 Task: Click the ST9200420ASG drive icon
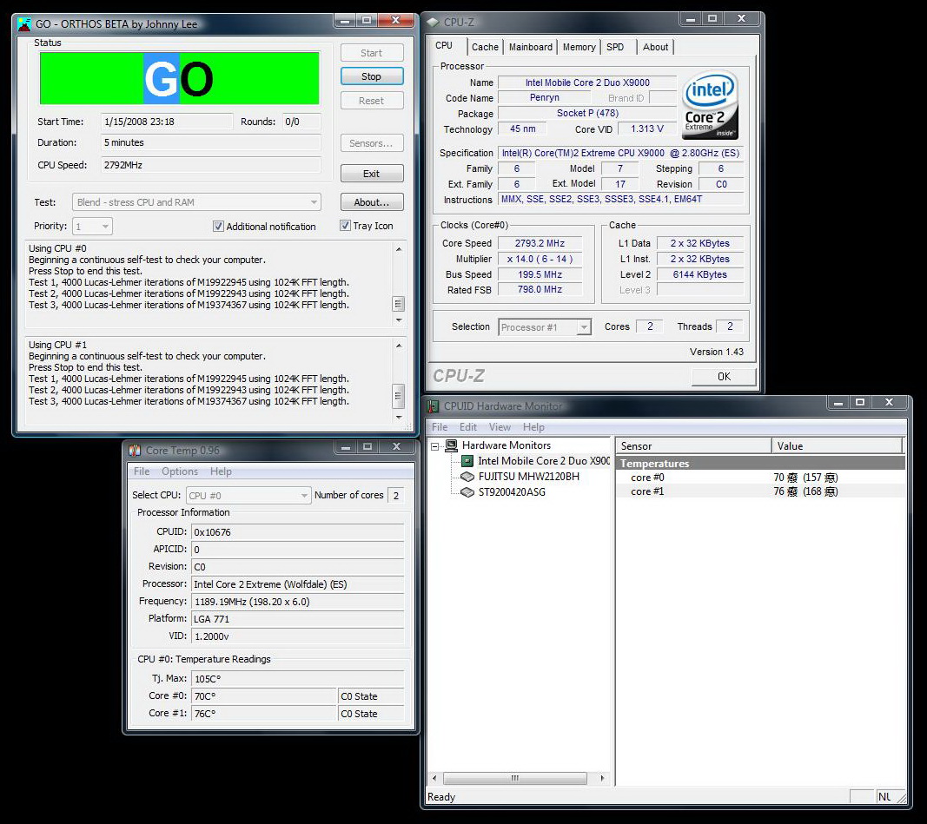tap(467, 492)
